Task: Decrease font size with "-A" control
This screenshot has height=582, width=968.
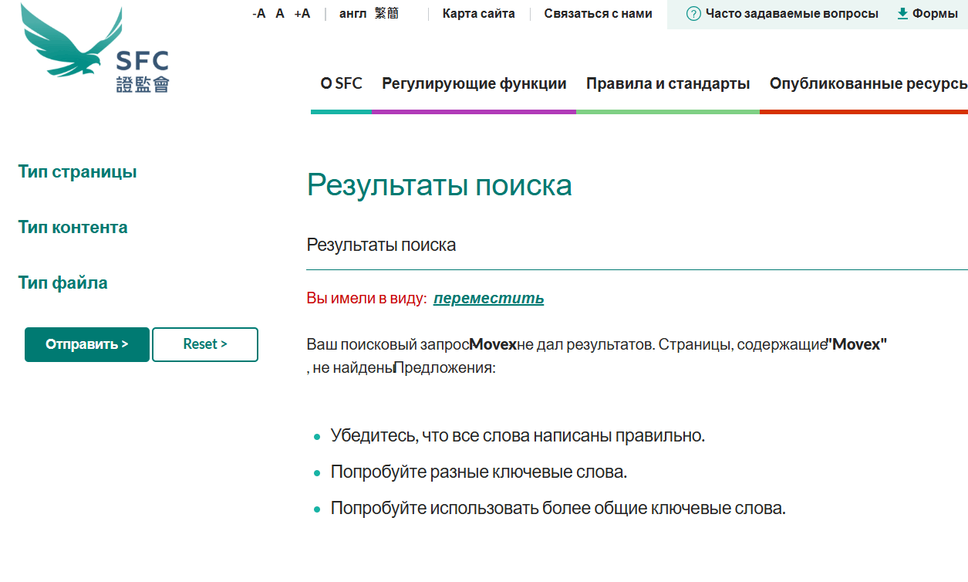Action: 259,13
